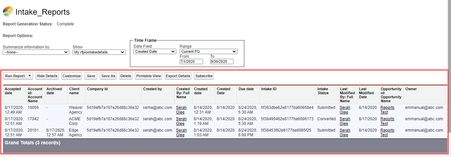The height and width of the screenshot is (157, 451).
Task: Open Serah Glee creator link in Weaver Agency row
Action: (181, 110)
